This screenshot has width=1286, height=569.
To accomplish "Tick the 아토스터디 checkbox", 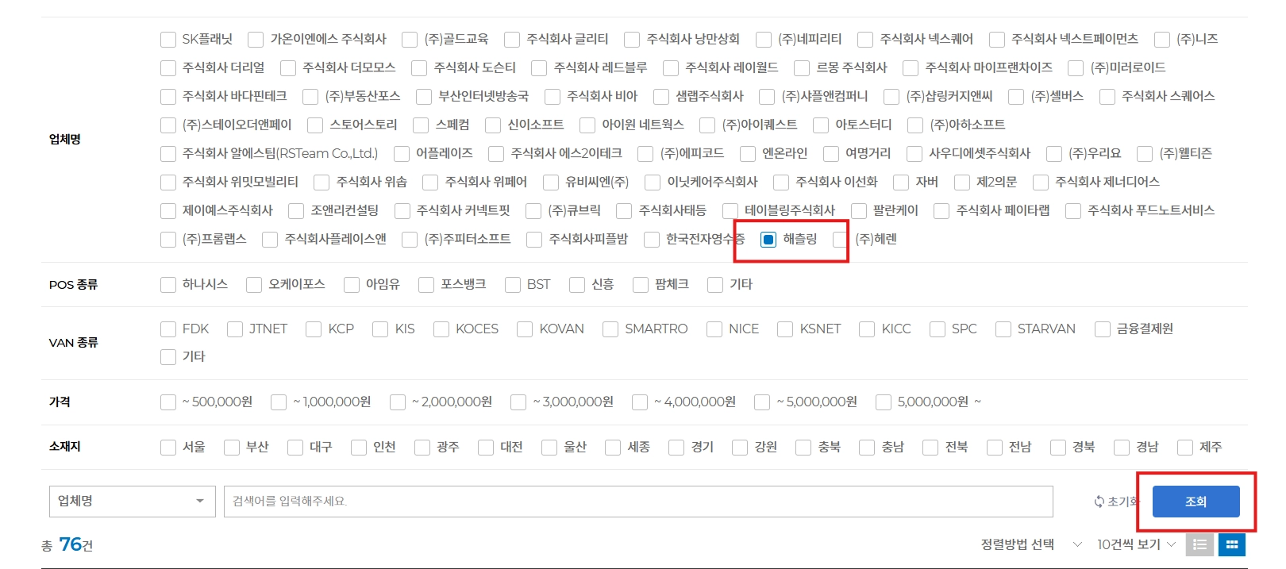I will (x=821, y=125).
